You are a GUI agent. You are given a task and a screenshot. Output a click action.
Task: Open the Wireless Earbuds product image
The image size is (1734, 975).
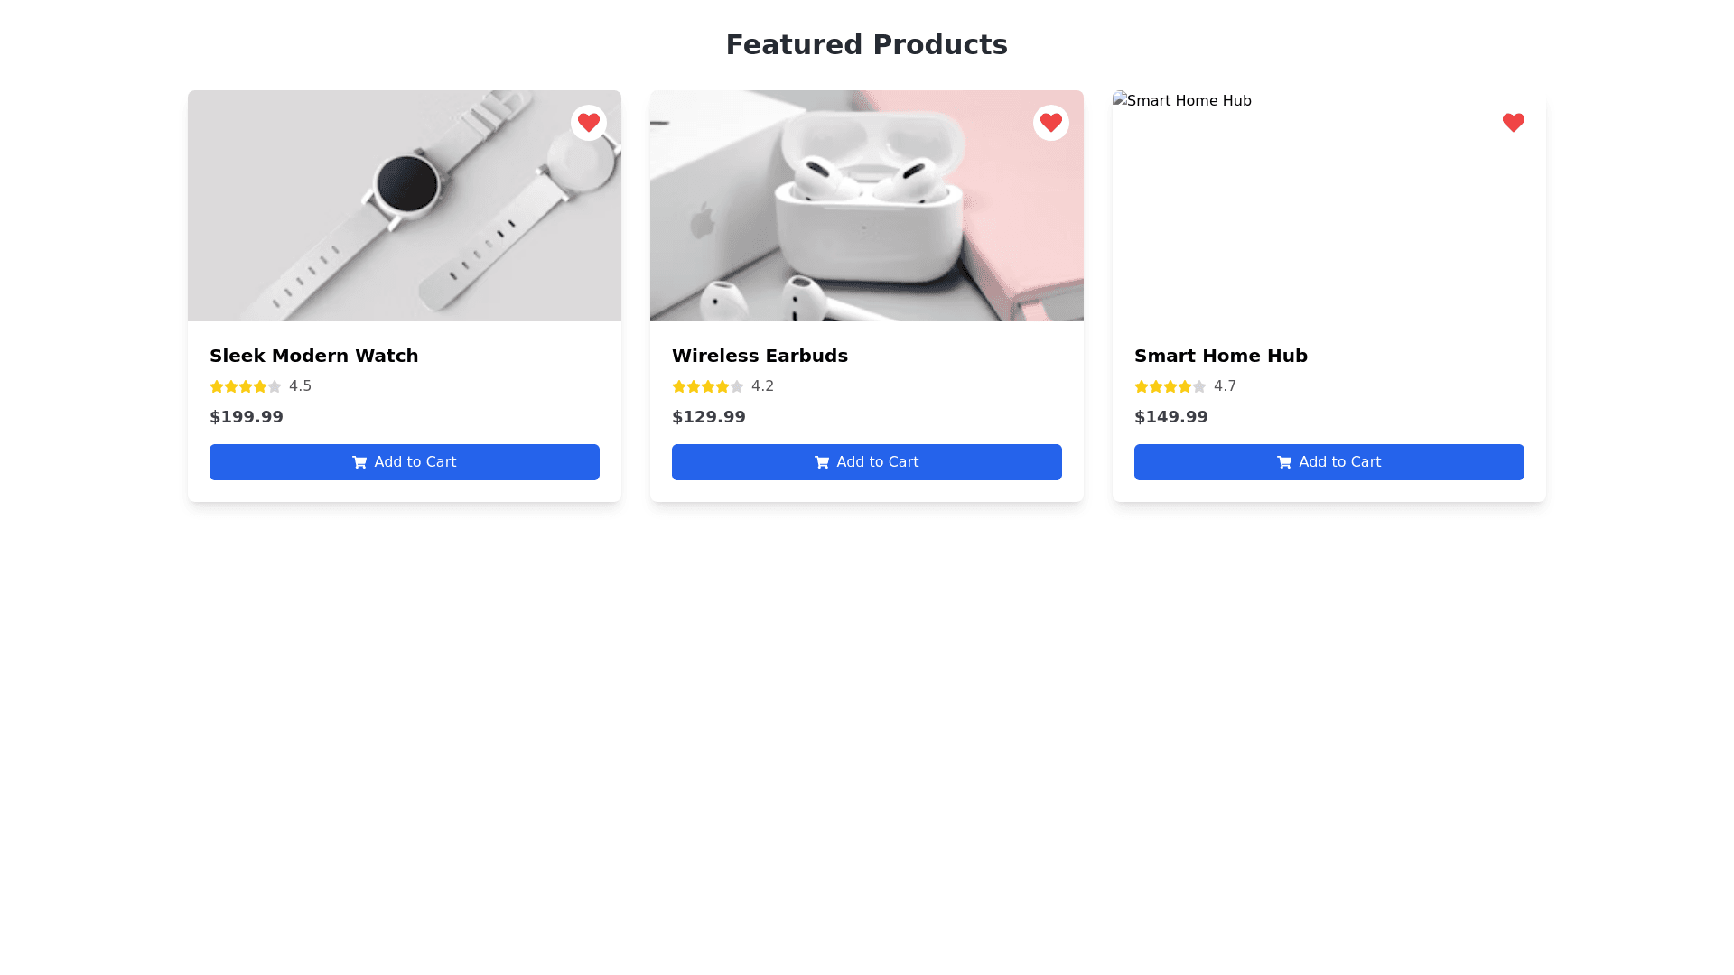pyautogui.click(x=867, y=206)
